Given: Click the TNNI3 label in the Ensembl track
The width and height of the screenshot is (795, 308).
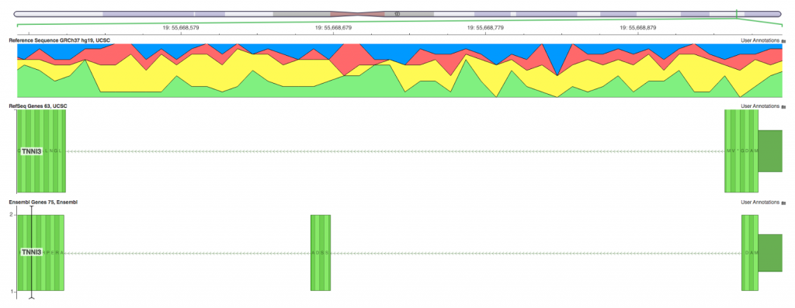Looking at the screenshot, I should pos(31,252).
